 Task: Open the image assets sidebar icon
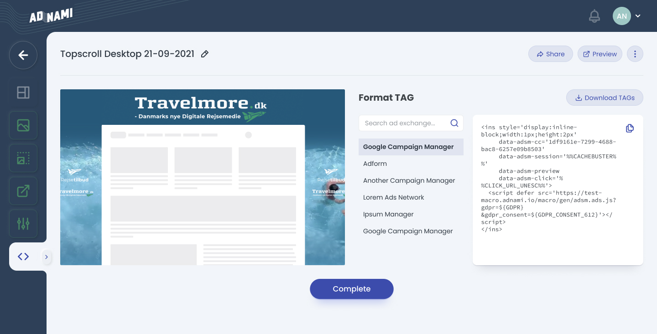(x=23, y=125)
